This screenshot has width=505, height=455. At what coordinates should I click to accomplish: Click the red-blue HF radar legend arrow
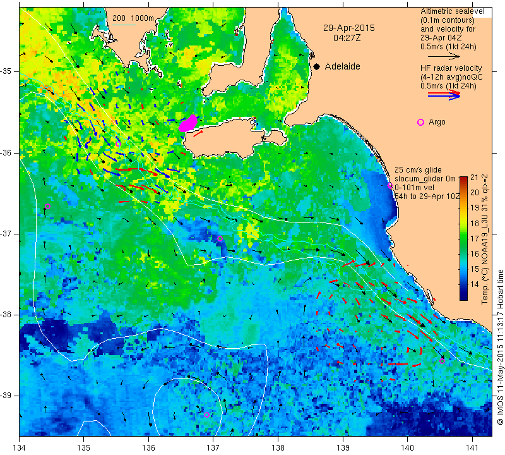(444, 95)
